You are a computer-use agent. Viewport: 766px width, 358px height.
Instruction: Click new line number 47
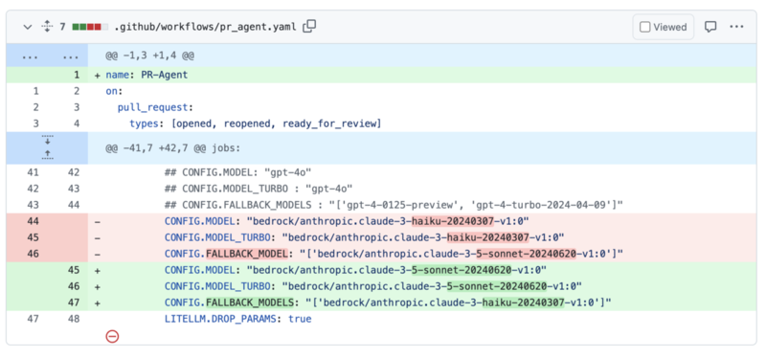(74, 302)
